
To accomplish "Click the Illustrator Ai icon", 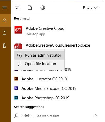I will [x=16, y=79].
